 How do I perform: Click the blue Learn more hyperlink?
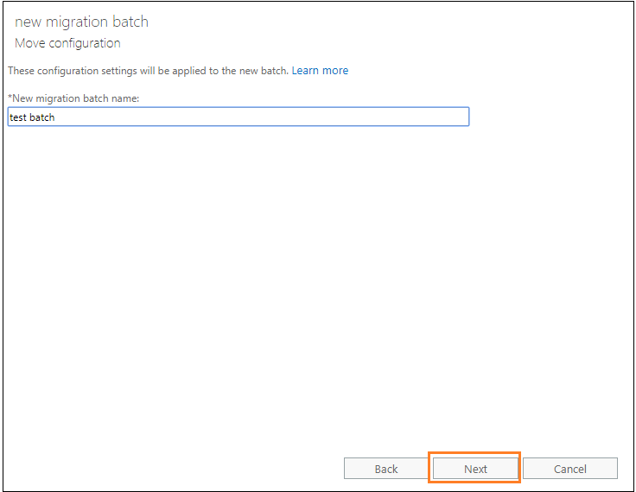(x=320, y=71)
